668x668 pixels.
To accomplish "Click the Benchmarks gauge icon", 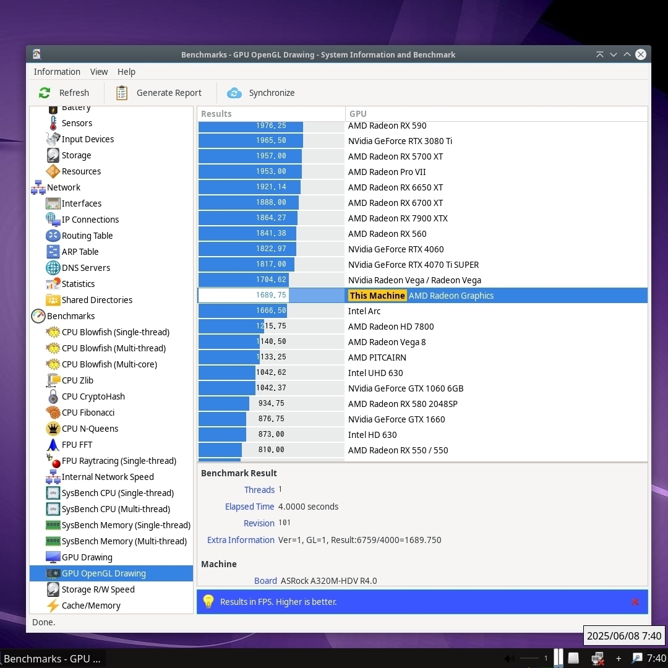I will pyautogui.click(x=38, y=316).
